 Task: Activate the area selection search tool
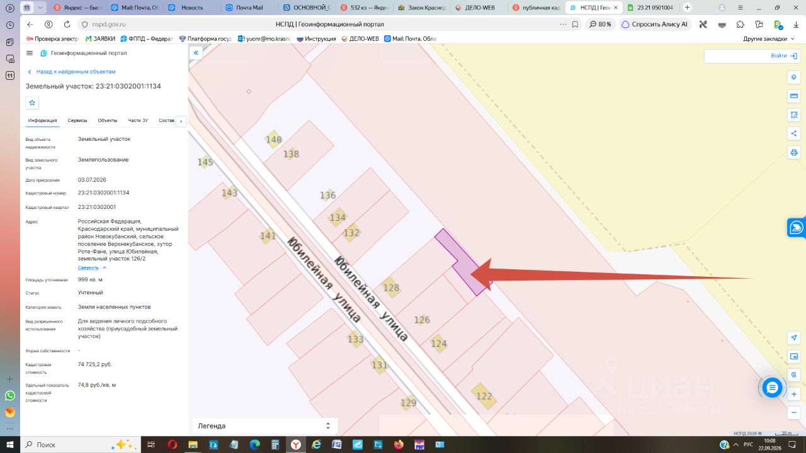click(794, 115)
